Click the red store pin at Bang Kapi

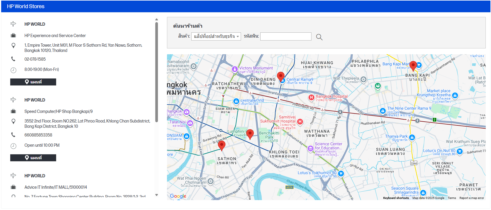click(413, 66)
